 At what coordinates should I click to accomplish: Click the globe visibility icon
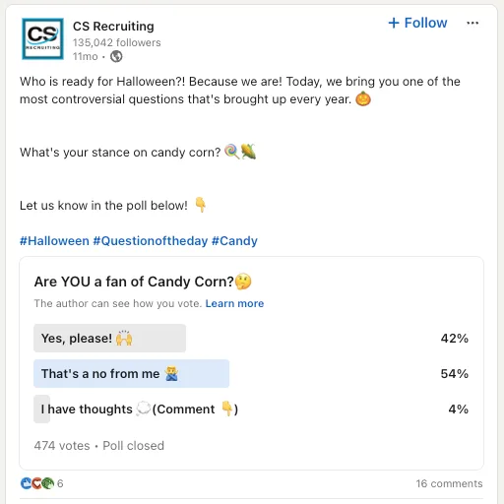(116, 56)
